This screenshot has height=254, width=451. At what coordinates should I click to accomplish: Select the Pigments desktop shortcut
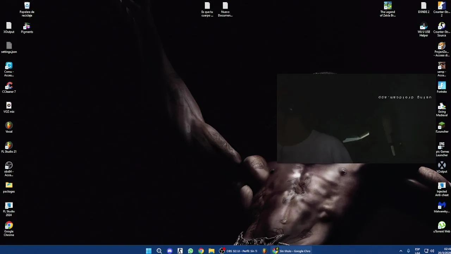click(27, 28)
